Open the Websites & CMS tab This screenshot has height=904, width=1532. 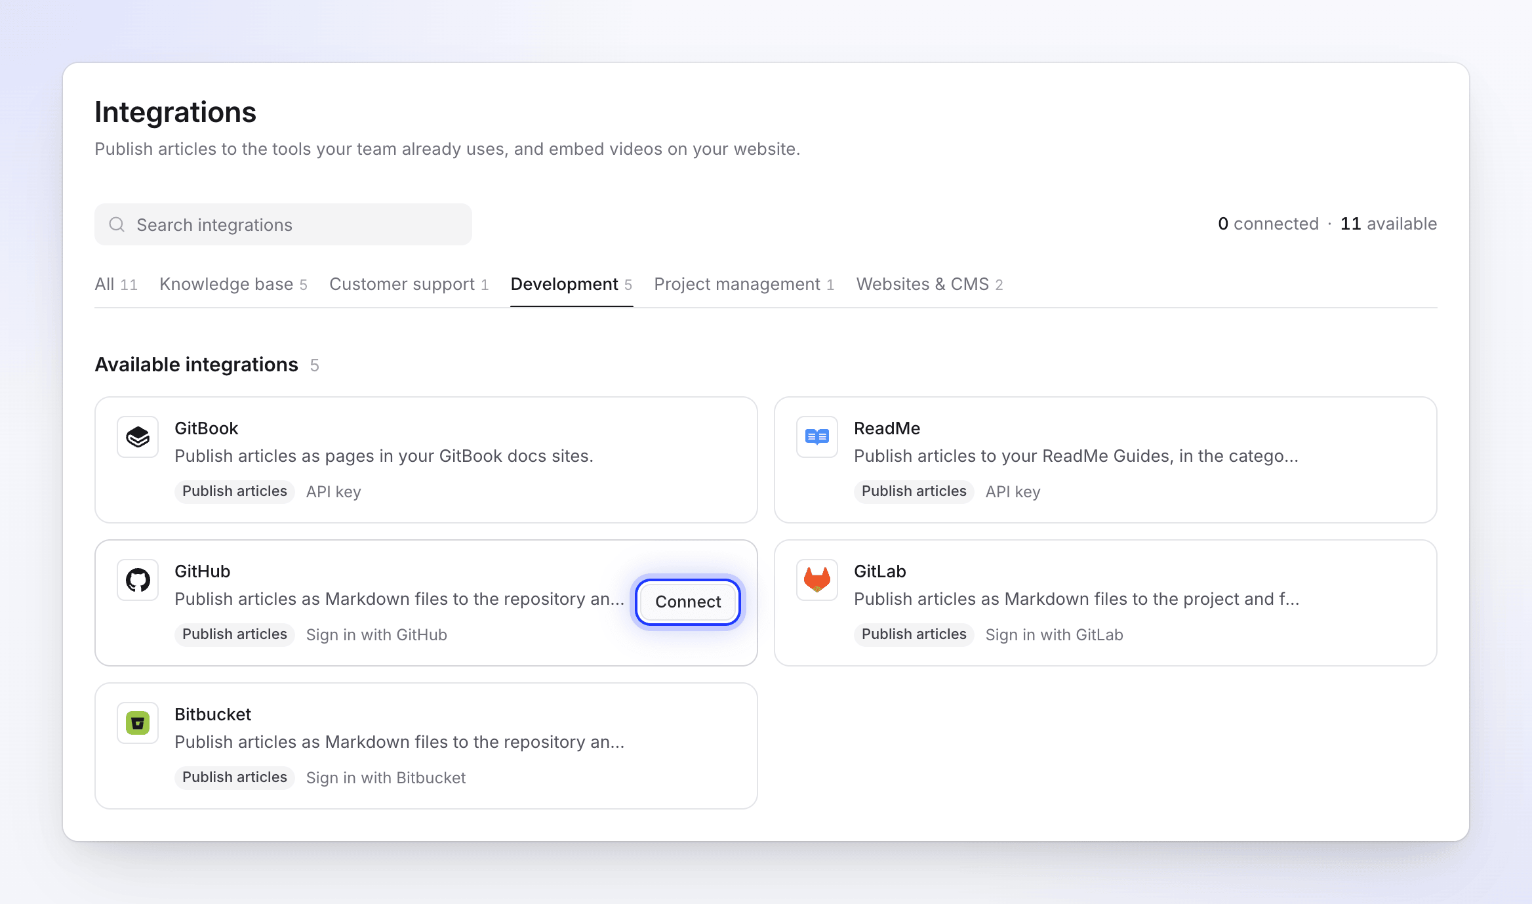(x=930, y=284)
